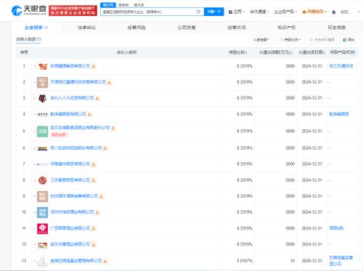
Task: Click the chart icon beside the row 3 company name
Action: [97, 98]
